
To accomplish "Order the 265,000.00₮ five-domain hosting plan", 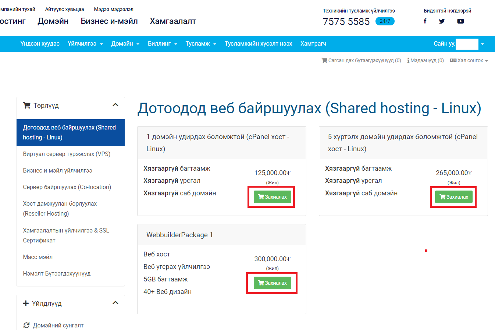I will (454, 197).
